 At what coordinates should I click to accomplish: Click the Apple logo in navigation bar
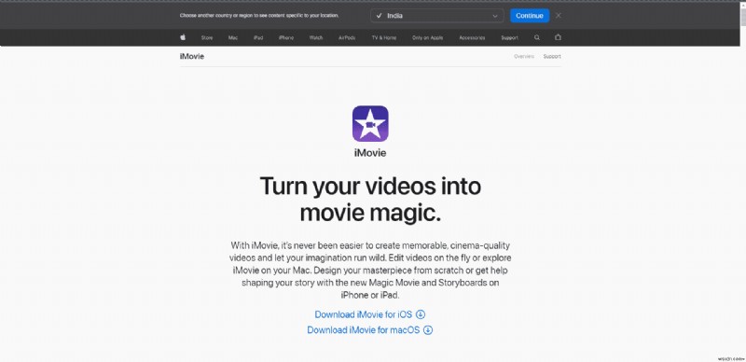pos(183,37)
